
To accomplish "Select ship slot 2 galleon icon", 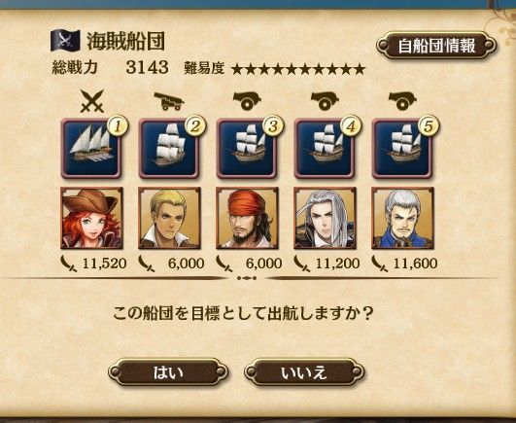I will point(169,149).
